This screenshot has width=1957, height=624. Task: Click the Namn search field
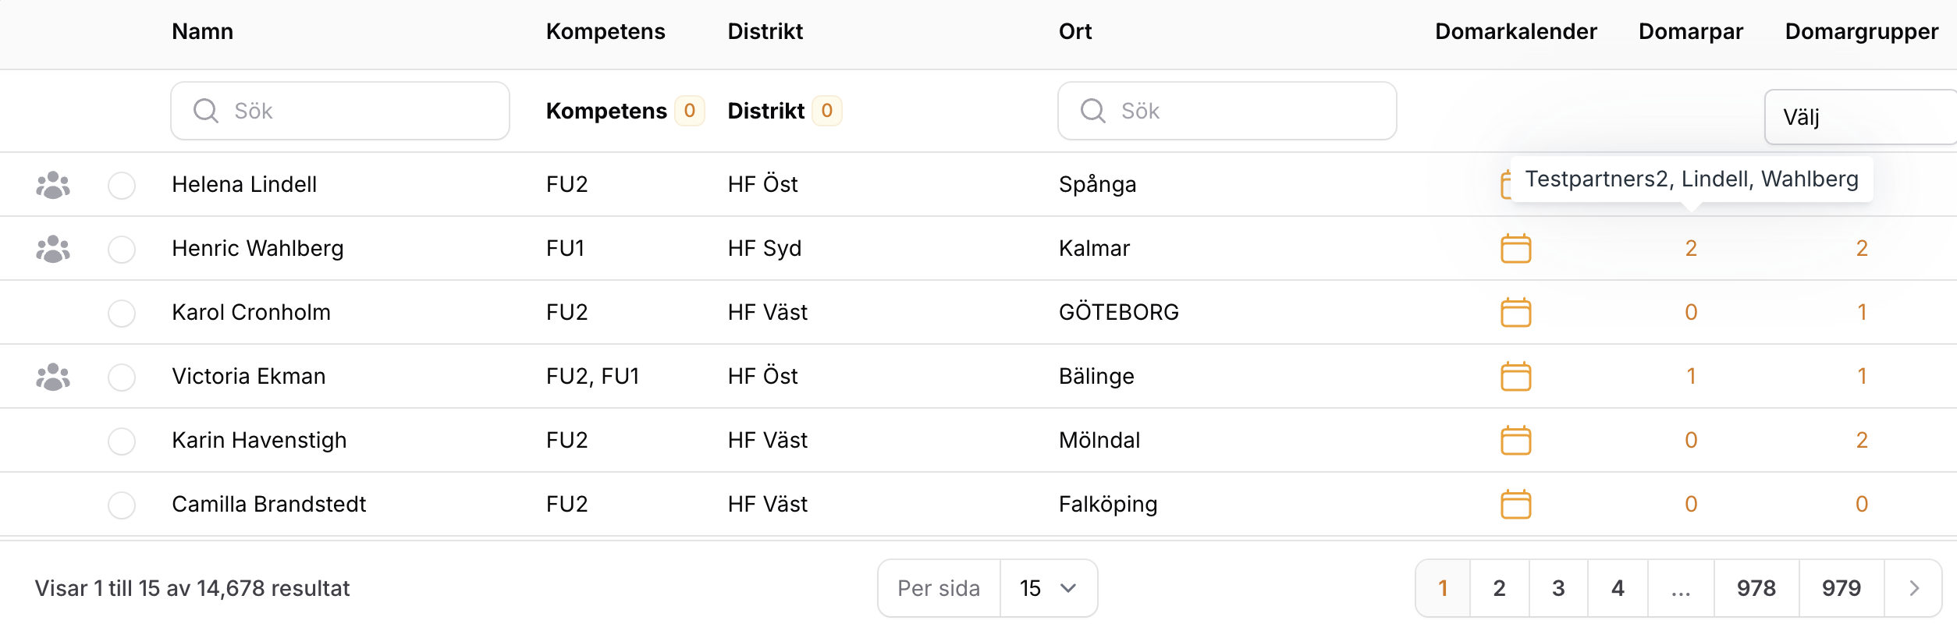tap(340, 111)
